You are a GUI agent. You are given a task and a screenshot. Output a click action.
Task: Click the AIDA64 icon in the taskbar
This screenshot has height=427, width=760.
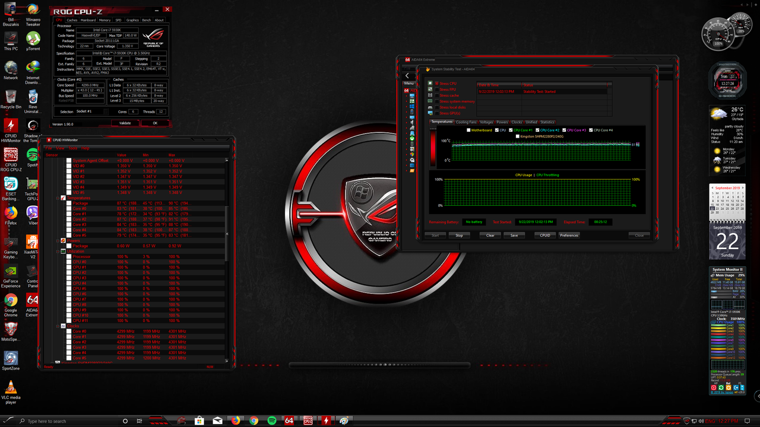[x=289, y=420]
